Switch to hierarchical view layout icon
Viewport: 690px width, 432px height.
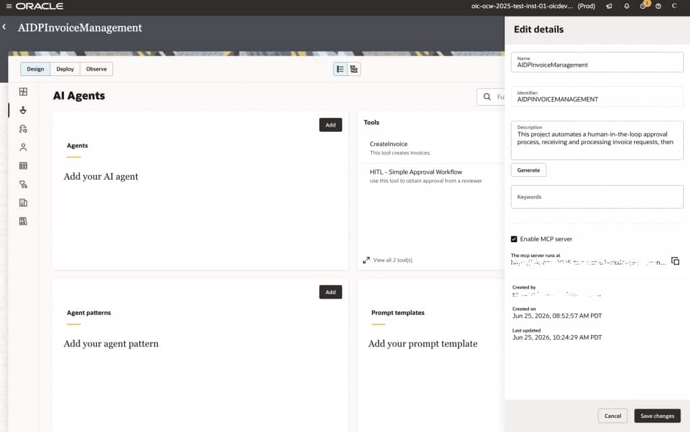[354, 69]
